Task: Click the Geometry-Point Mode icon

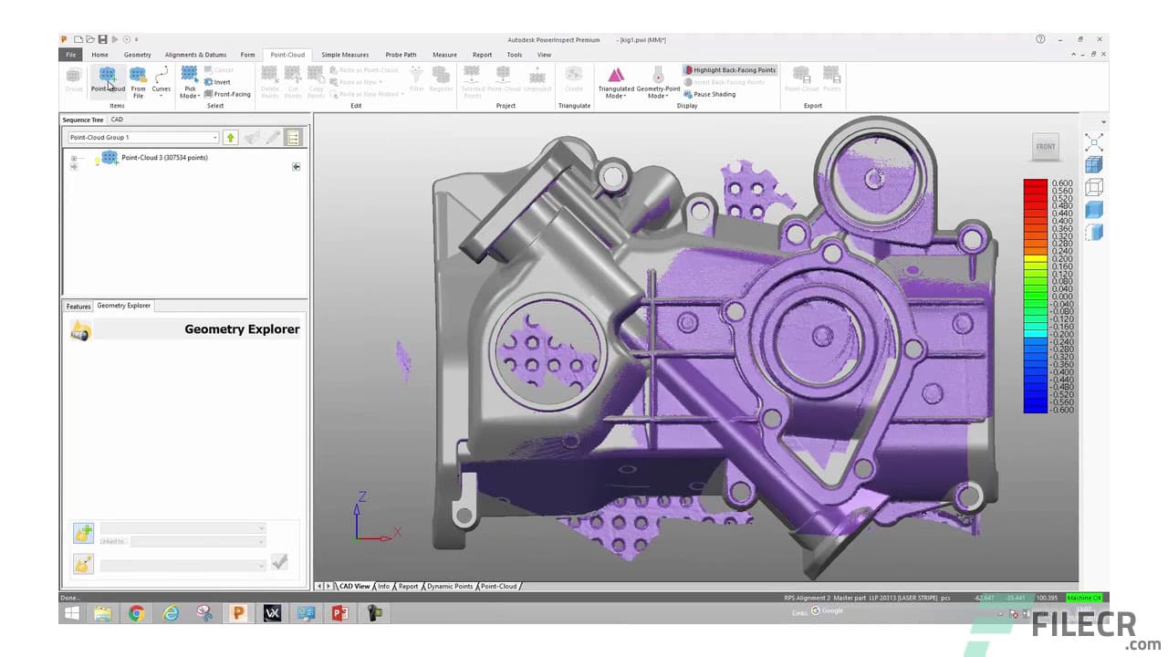Action: tap(657, 82)
